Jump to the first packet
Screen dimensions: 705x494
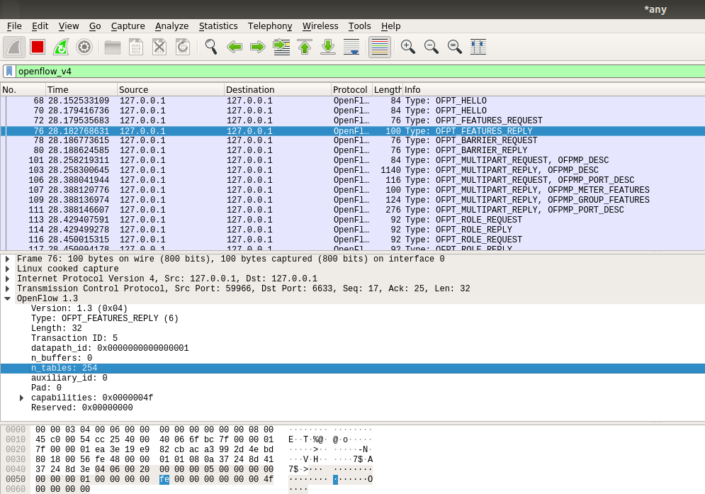click(305, 47)
